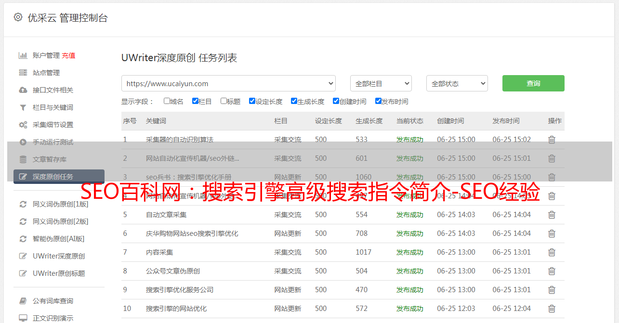Click the publish time 06-25 15:02
The image size is (619, 323).
click(512, 140)
